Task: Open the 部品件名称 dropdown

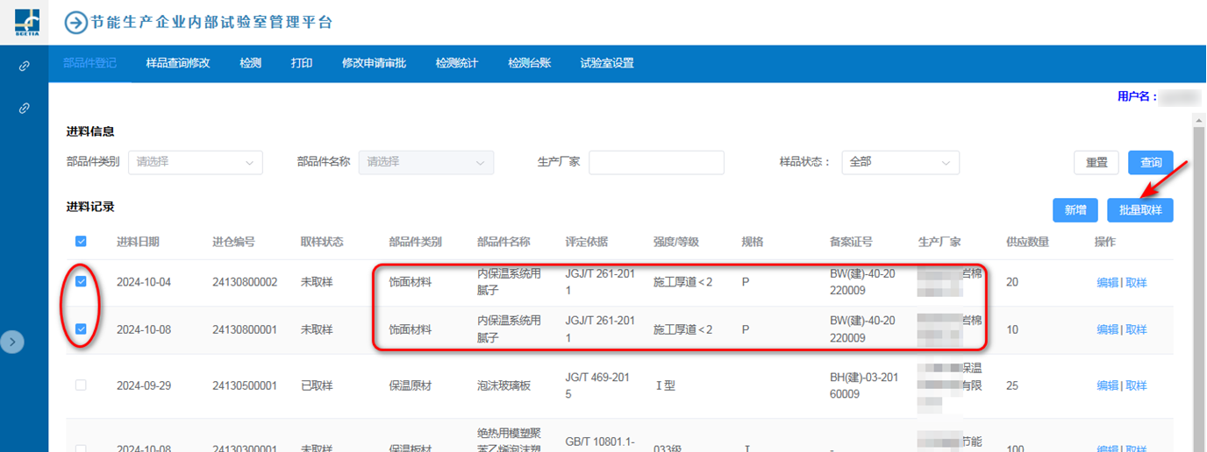Action: (426, 162)
